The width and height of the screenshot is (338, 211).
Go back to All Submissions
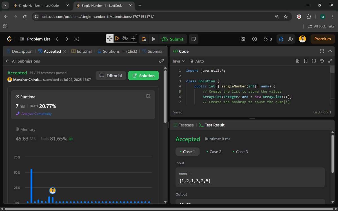click(23, 61)
